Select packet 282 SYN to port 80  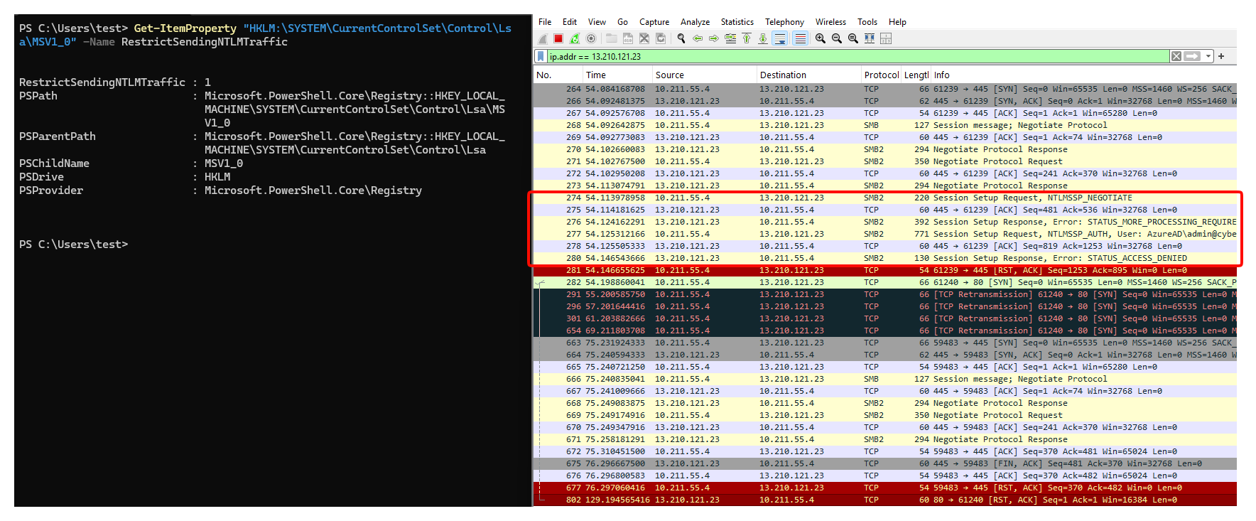pos(885,282)
